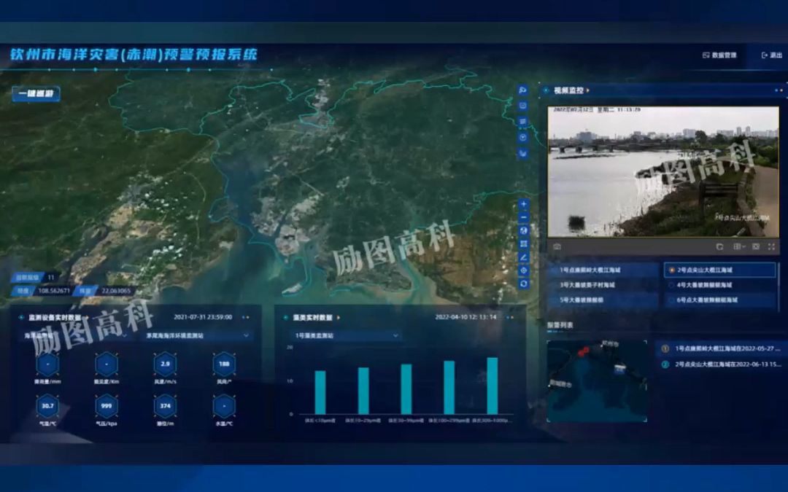Click the fullscreen icon on the video player
The image size is (788, 492).
770,246
